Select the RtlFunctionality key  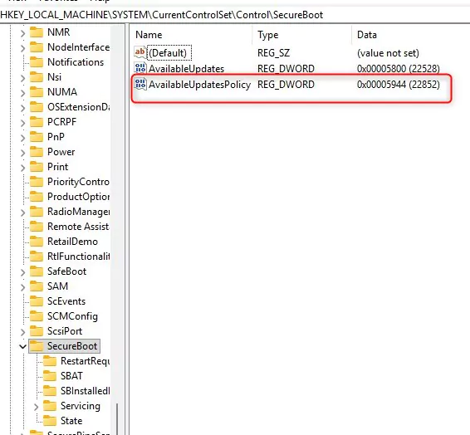(78, 257)
